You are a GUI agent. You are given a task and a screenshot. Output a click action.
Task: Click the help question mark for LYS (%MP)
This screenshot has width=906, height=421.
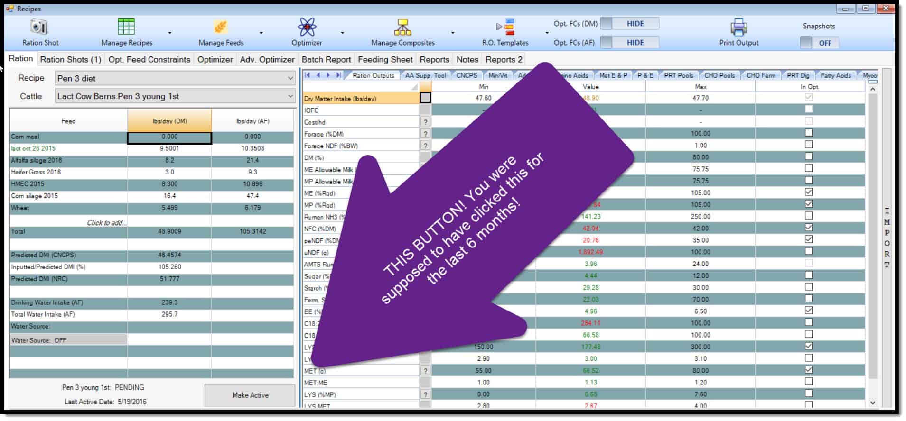point(425,394)
